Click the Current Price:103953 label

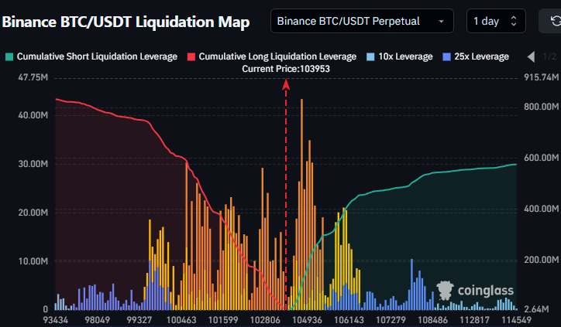[x=286, y=69]
